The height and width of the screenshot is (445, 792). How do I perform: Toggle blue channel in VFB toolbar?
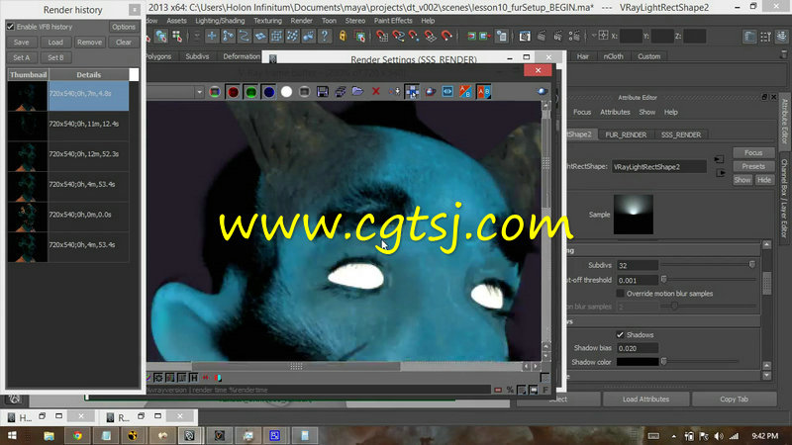pyautogui.click(x=268, y=92)
